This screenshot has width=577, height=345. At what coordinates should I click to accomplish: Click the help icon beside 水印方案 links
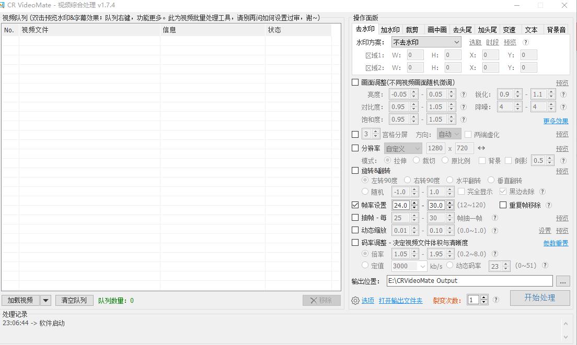526,42
